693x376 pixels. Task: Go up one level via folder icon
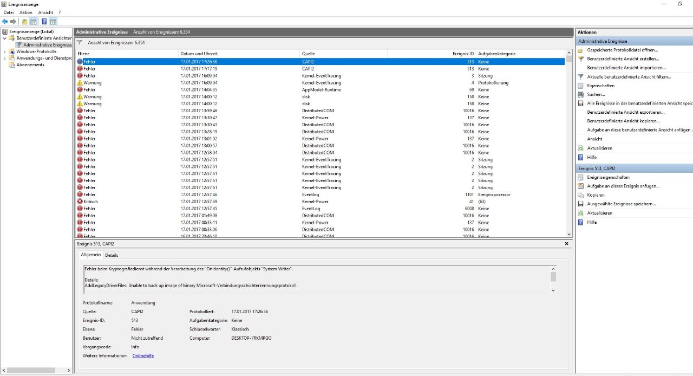pyautogui.click(x=24, y=22)
